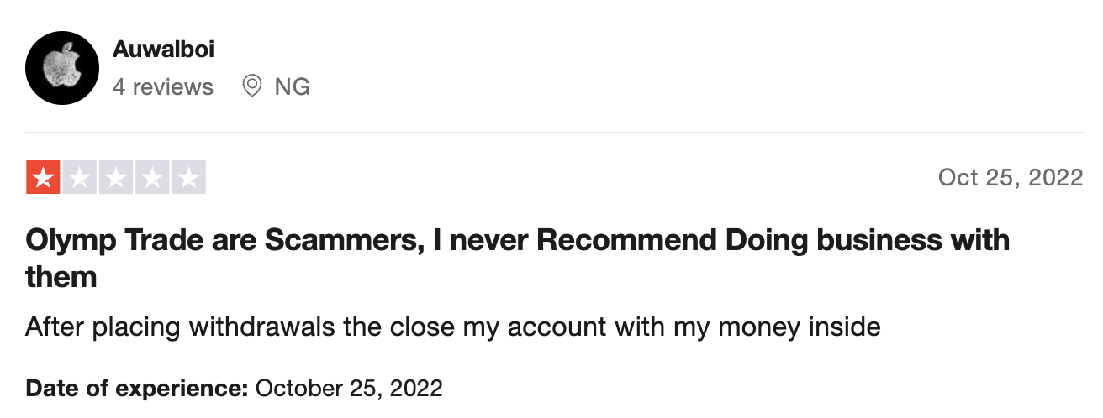The image size is (1103, 418).
Task: Click the second gray rating star
Action: 80,177
